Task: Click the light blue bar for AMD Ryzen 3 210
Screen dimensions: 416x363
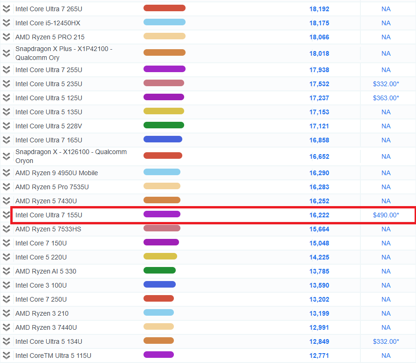Action: 158,312
